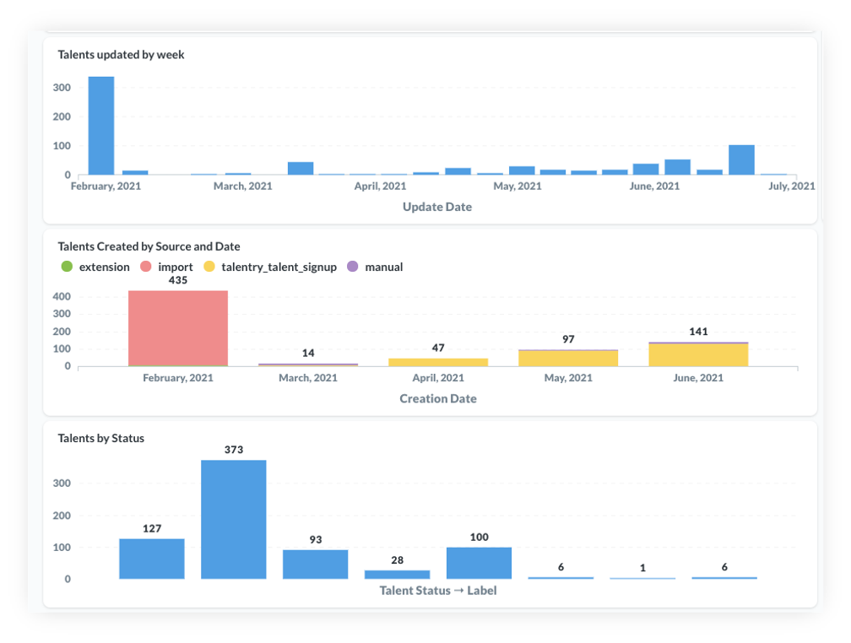The height and width of the screenshot is (643, 851).
Task: Select the status bar labeled 93
Action: pyautogui.click(x=315, y=564)
